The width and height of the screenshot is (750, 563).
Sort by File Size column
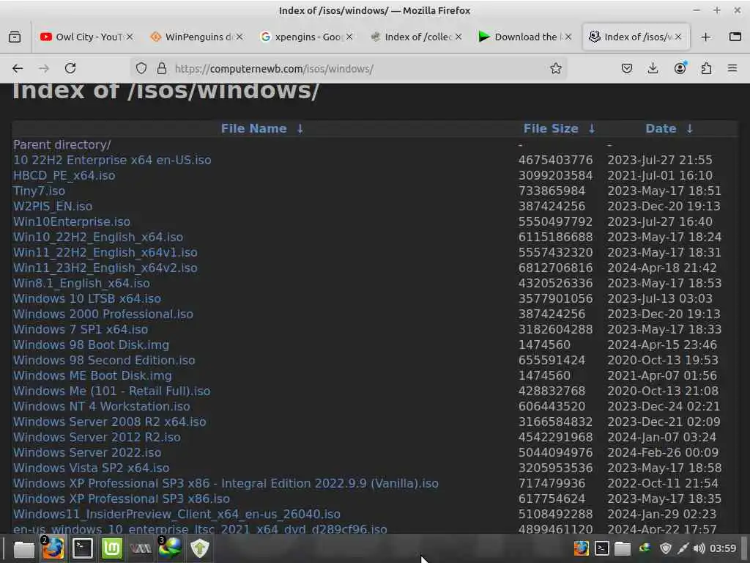coord(551,128)
